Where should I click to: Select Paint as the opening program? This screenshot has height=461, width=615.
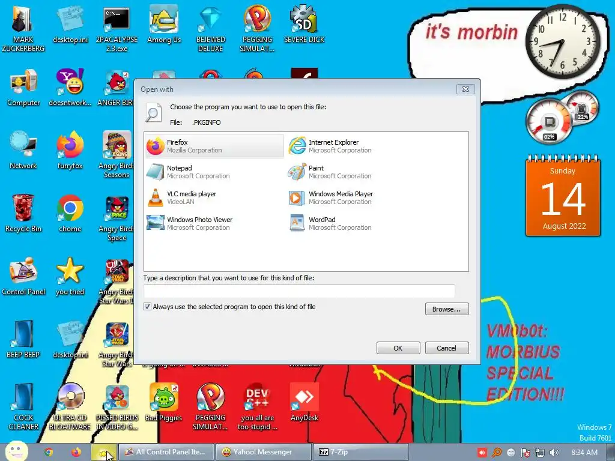(356, 172)
